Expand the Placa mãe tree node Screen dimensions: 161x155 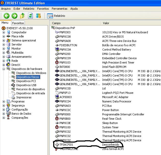(4, 36)
